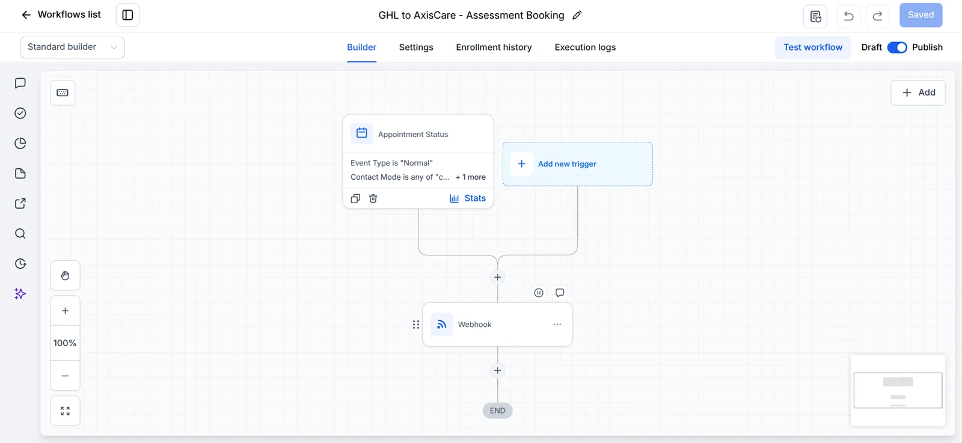Screen dimensions: 962x443
Task: Open the version history notes icon
Action: [815, 16]
